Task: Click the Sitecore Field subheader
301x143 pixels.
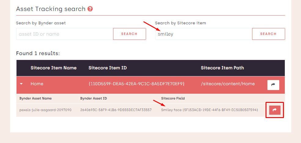Action: (173, 99)
